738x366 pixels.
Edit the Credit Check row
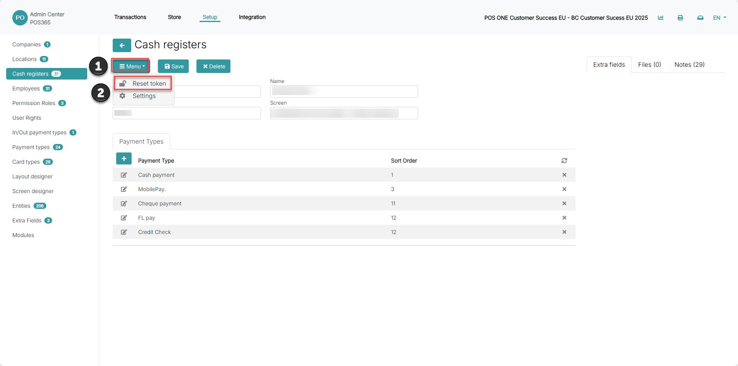[124, 232]
